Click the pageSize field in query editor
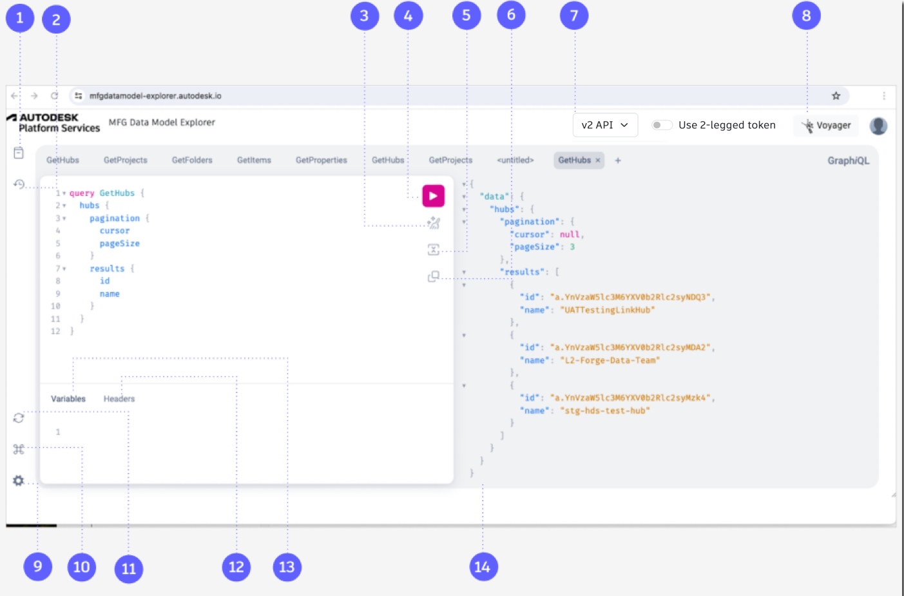 [120, 244]
